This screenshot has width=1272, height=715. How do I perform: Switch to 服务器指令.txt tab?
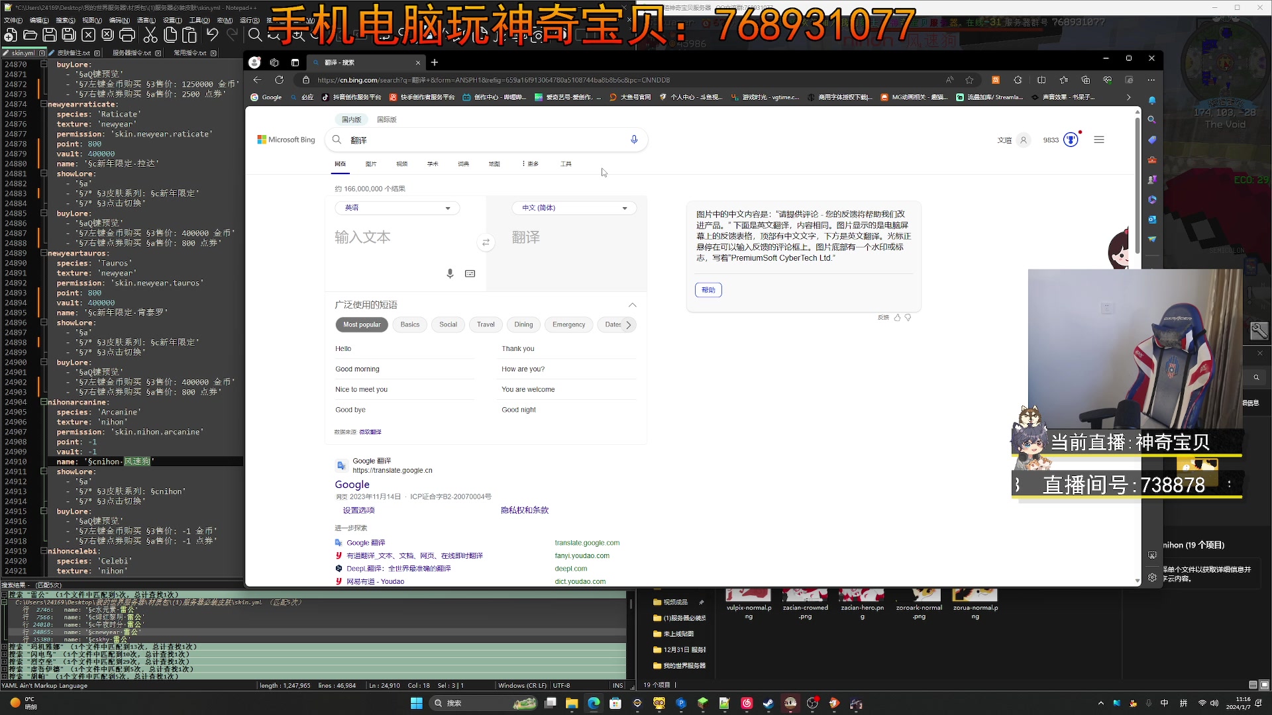(132, 53)
